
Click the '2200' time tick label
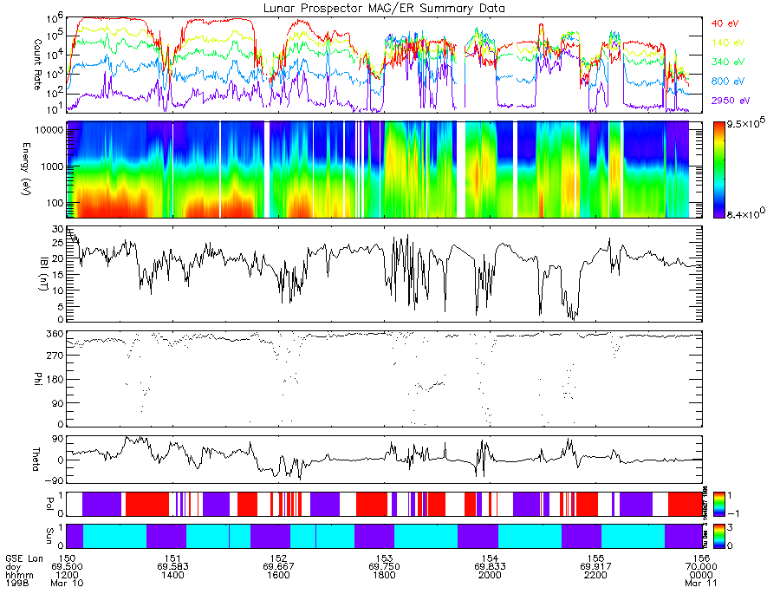click(595, 575)
